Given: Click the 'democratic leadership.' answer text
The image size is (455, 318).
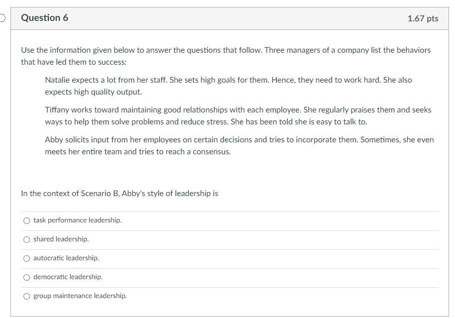Looking at the screenshot, I should (68, 277).
